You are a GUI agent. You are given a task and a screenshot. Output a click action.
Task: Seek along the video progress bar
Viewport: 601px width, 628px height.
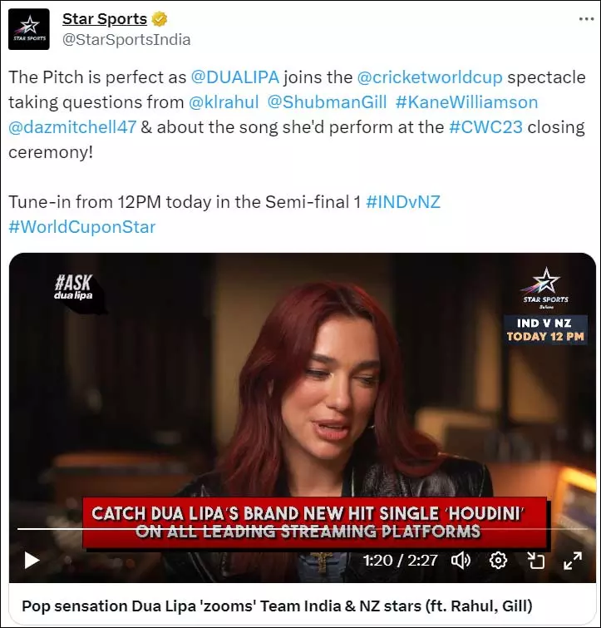point(302,529)
